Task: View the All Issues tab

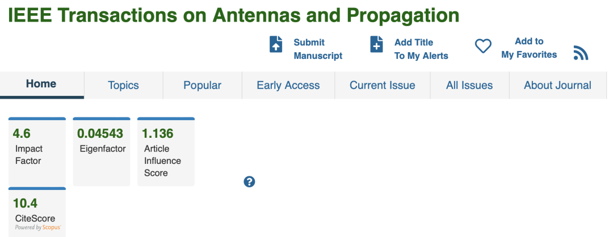Action: [x=469, y=86]
